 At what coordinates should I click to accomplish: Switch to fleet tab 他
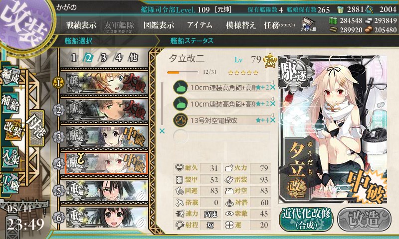(133, 58)
